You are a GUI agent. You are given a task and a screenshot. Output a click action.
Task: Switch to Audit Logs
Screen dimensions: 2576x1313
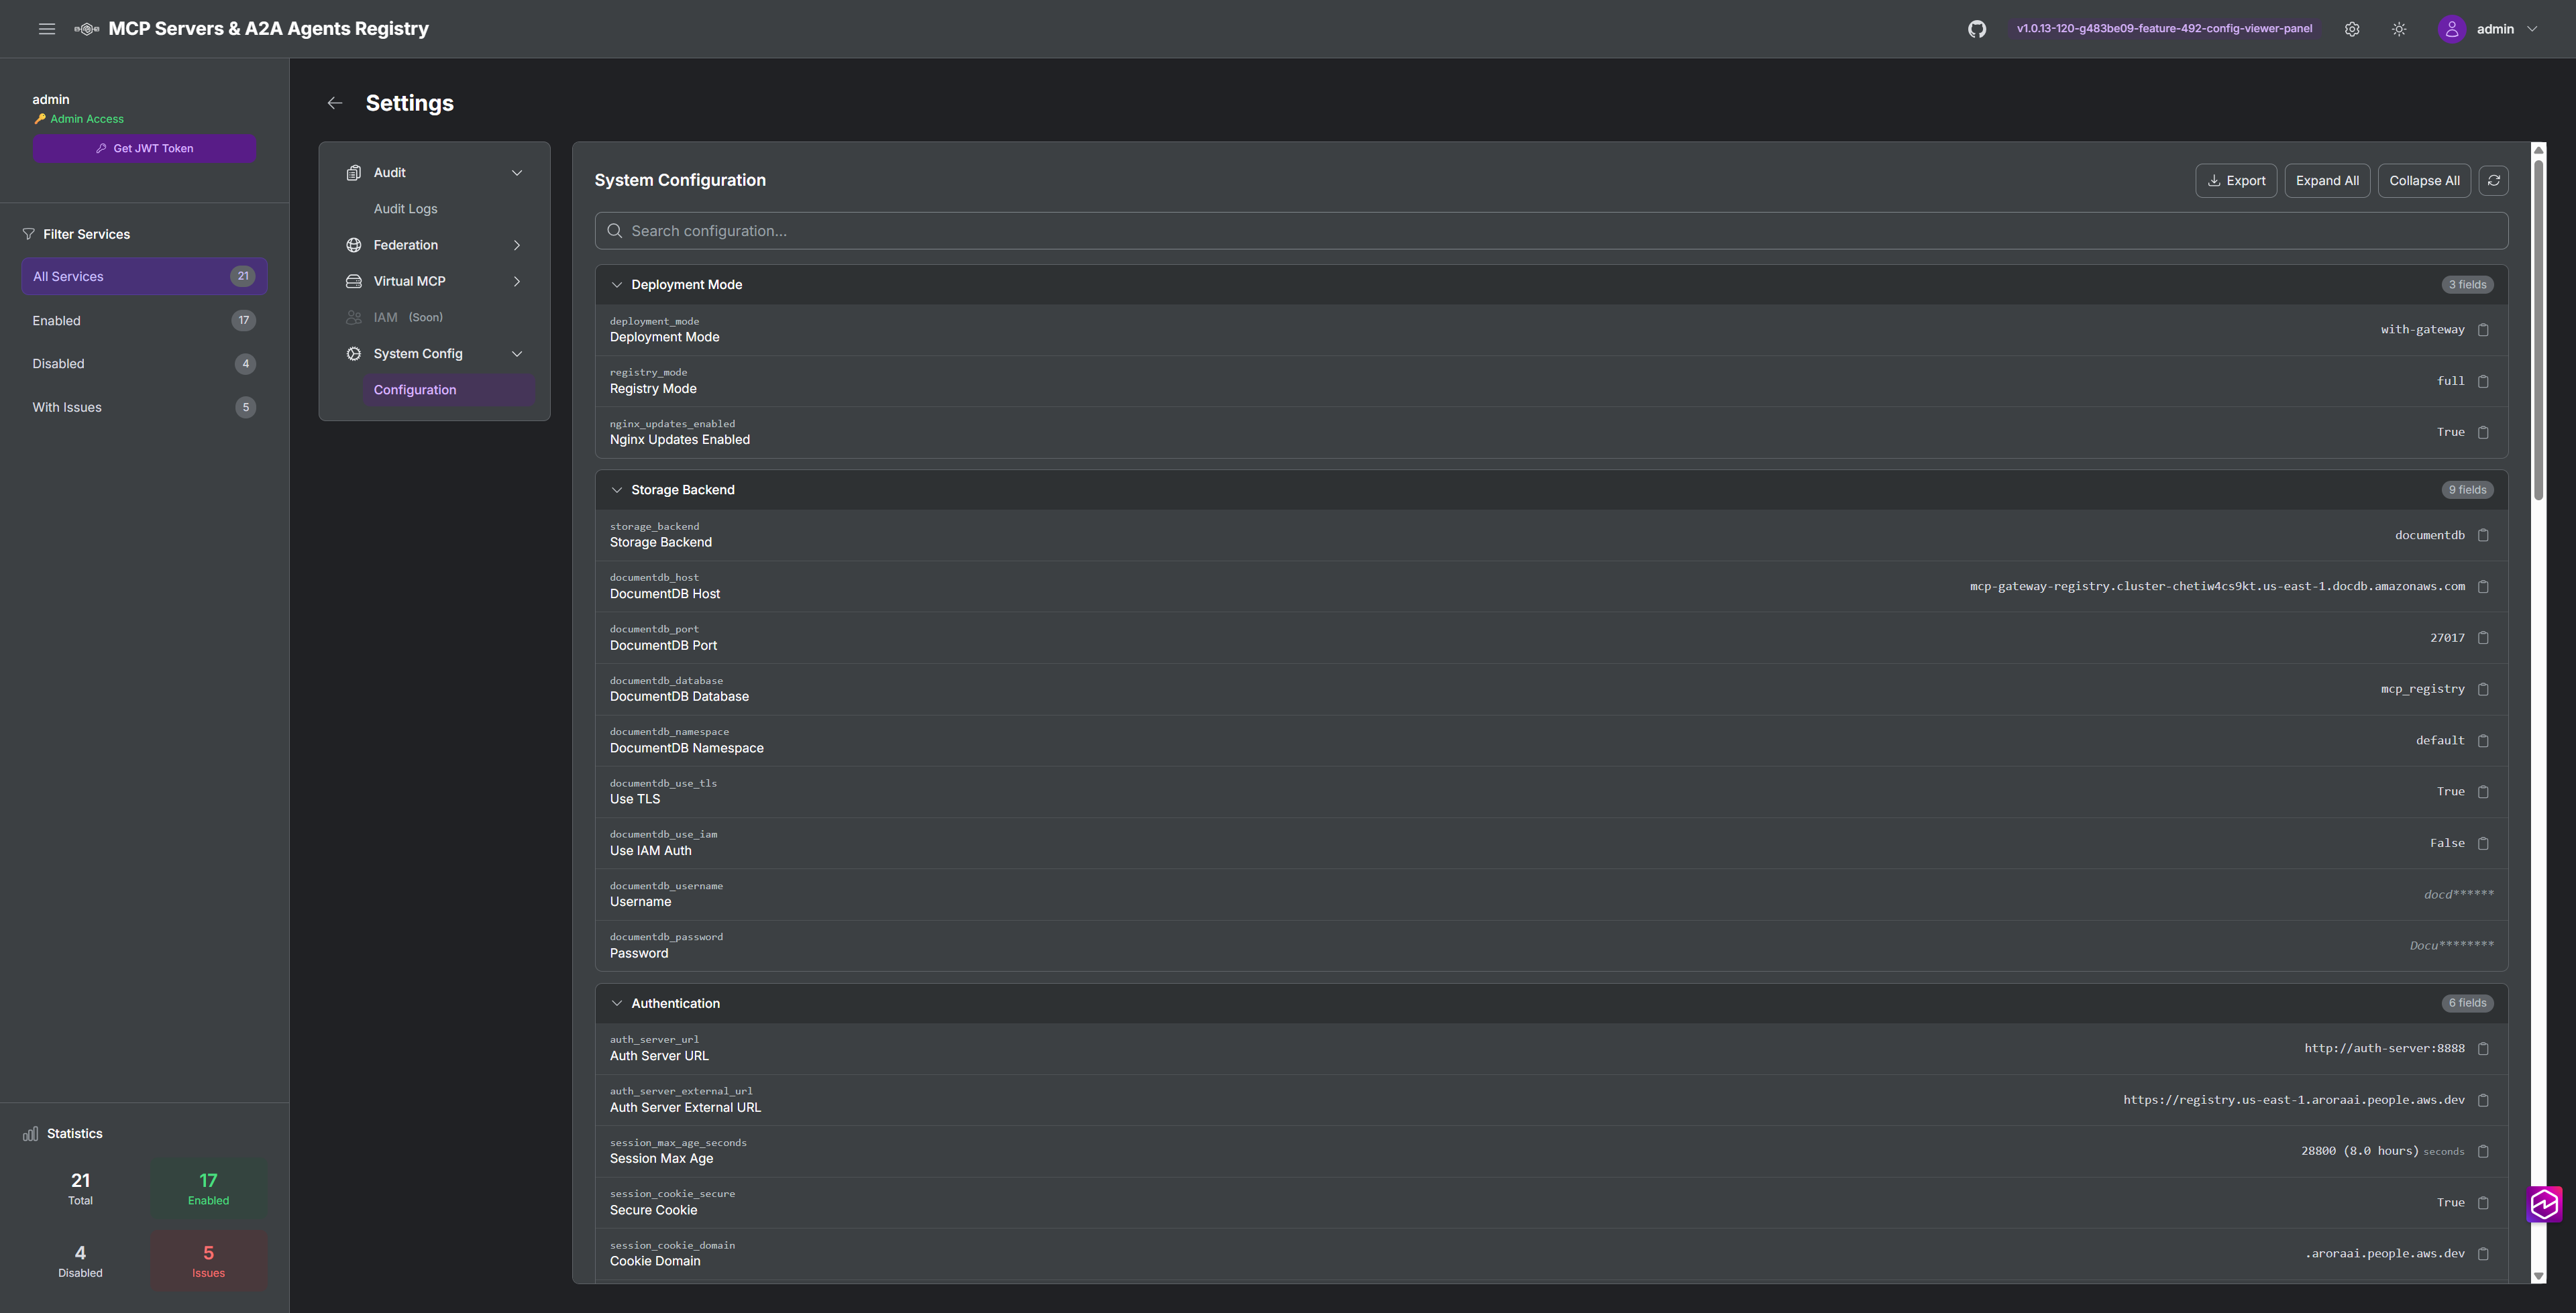(405, 209)
